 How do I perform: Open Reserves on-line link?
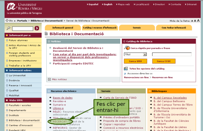pos(162,77)
